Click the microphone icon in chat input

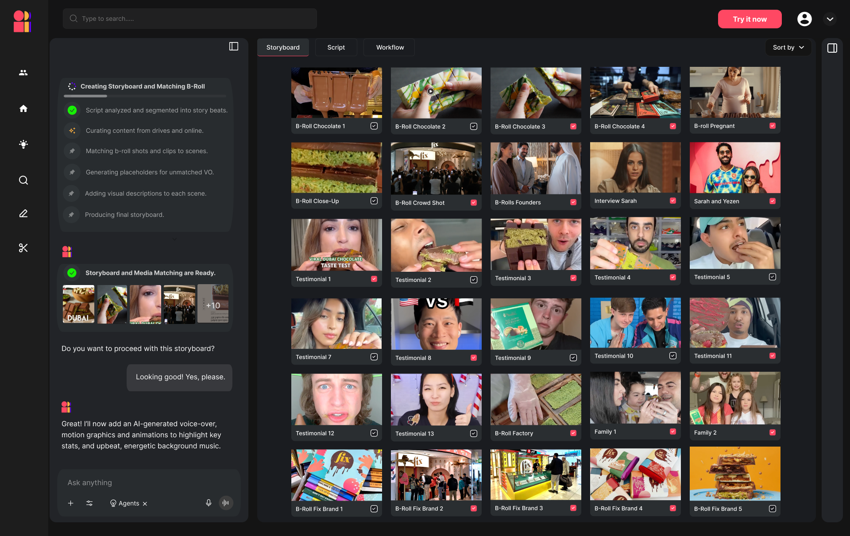(209, 503)
